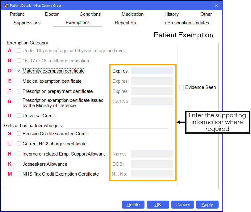This screenshot has height=212, width=251.
Task: Check the Medical exemption certificate option
Action: pos(19,81)
